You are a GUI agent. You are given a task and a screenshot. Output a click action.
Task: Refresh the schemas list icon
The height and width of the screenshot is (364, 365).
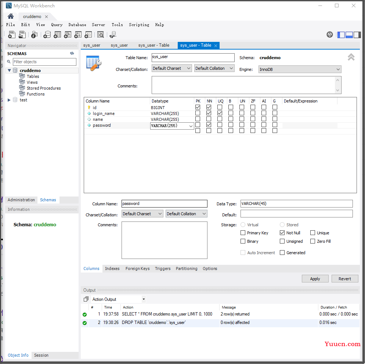(72, 53)
